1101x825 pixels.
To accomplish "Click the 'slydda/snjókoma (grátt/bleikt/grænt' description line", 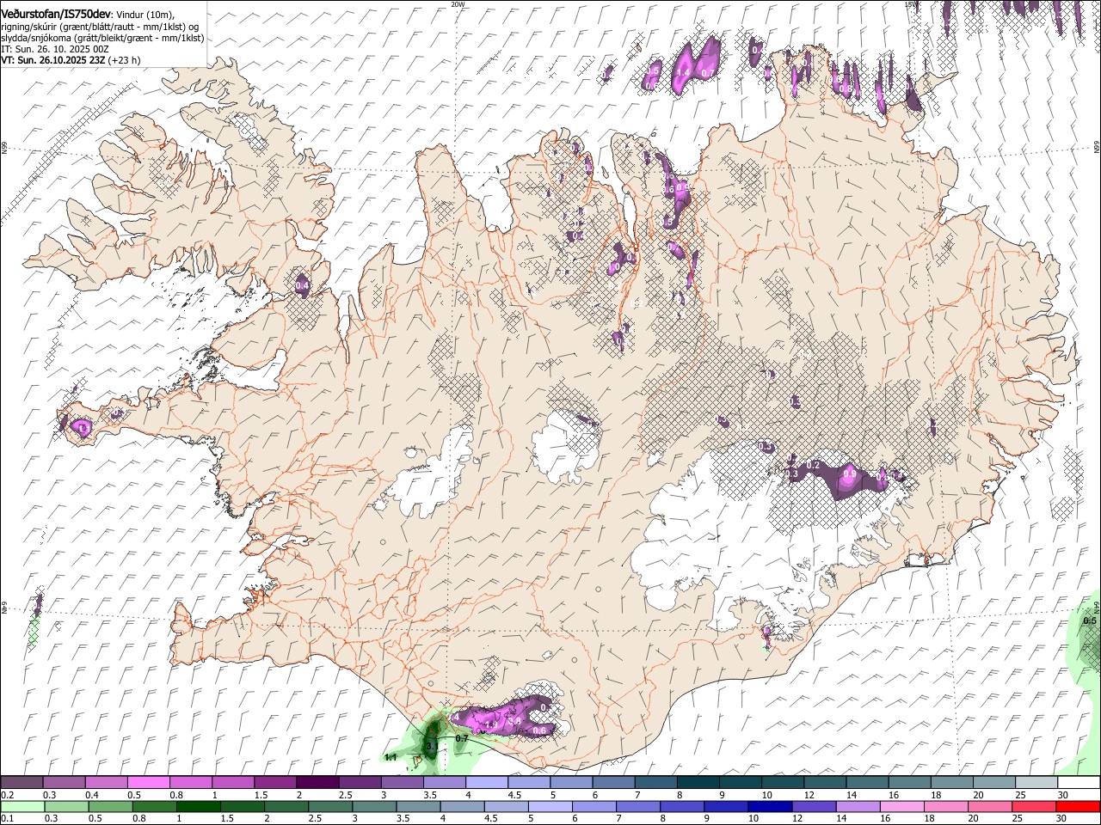I will [x=103, y=38].
